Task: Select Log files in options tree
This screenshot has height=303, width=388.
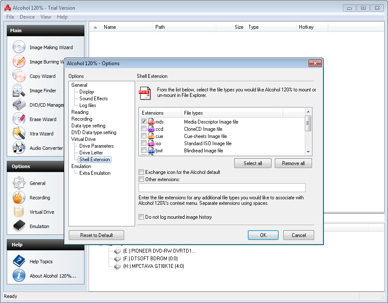Action: click(87, 105)
